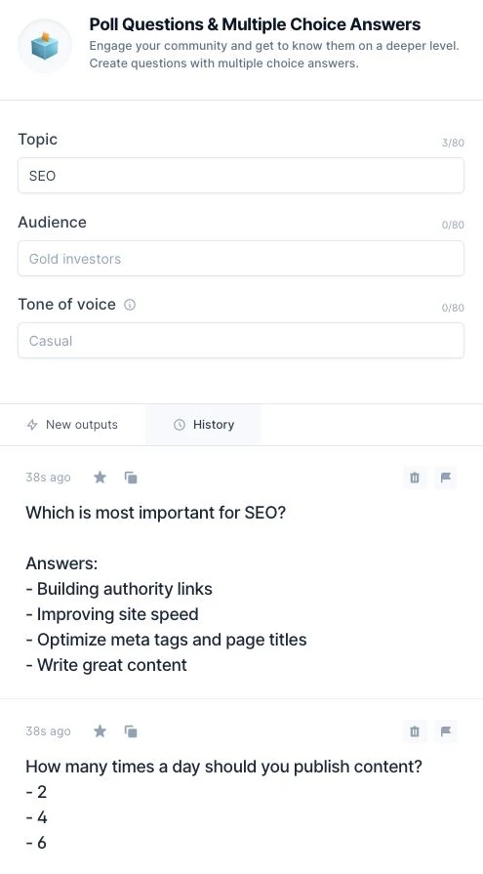Flag the 'Which is most important for SEO?' output
Image resolution: width=483 pixels, height=874 pixels.
point(446,478)
